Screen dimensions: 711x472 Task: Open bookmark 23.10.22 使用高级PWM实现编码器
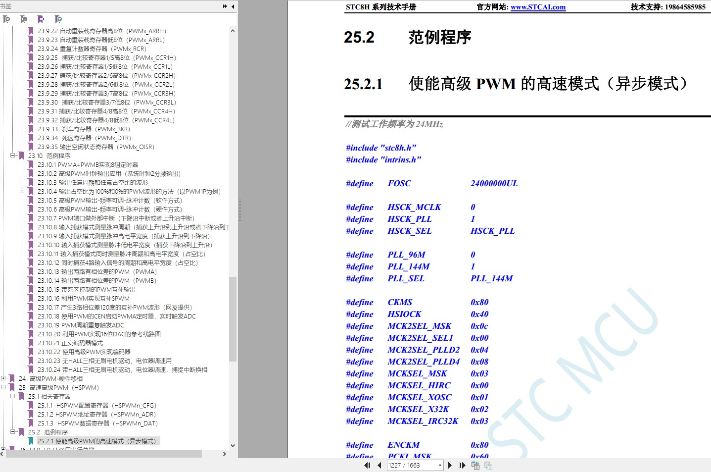84,352
